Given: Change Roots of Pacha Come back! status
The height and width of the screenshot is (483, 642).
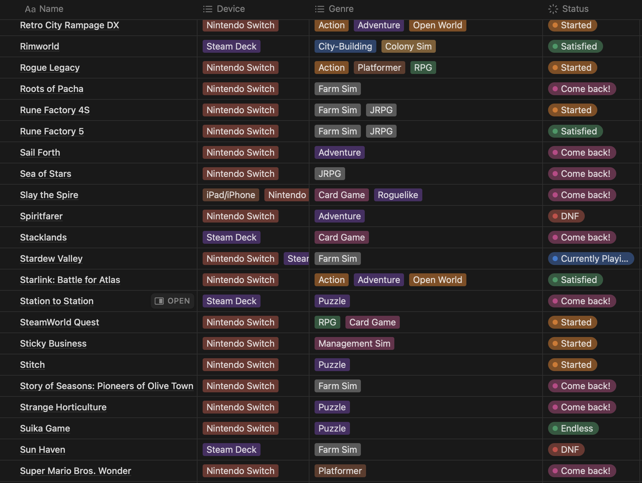Looking at the screenshot, I should tap(582, 89).
